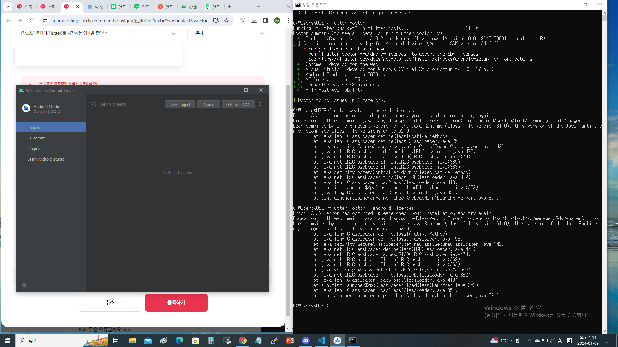Open Task View on the taskbar
This screenshot has height=347, width=618.
tap(116, 341)
